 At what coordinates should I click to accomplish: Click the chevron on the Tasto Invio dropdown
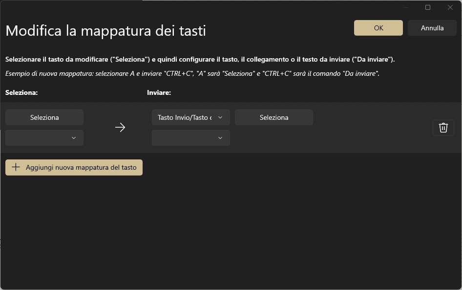pyautogui.click(x=220, y=117)
